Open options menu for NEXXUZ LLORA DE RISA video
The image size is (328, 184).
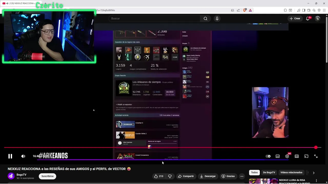tap(316, 181)
